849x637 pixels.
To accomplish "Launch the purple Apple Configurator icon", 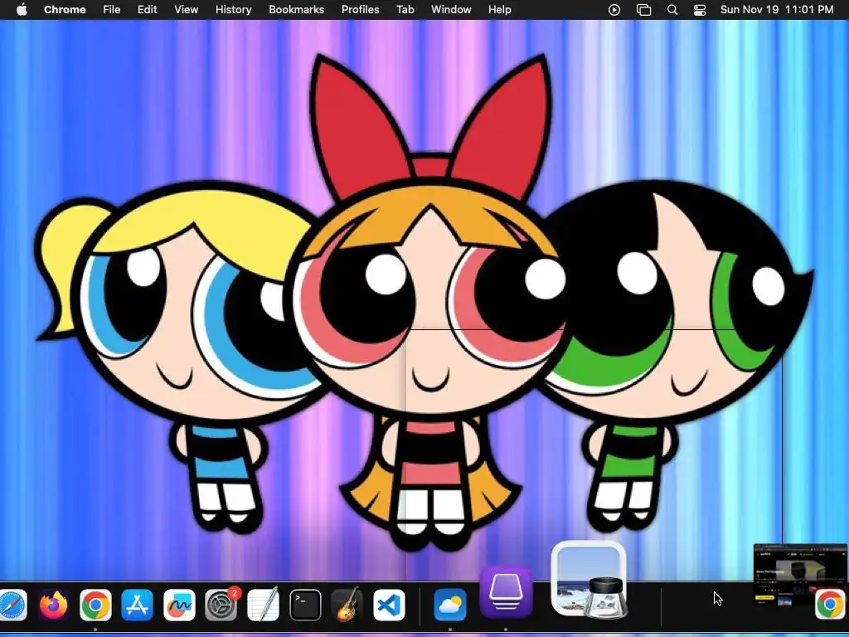I will click(506, 592).
